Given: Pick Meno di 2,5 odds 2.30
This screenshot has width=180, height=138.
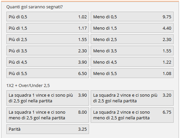Looking at the screenshot, I should tap(132, 39).
